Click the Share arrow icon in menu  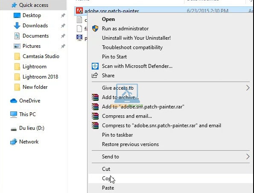(x=95, y=75)
